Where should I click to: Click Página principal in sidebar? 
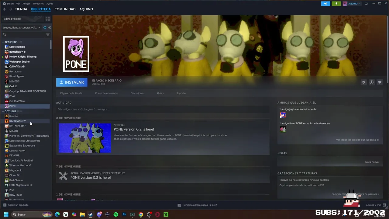12,19
